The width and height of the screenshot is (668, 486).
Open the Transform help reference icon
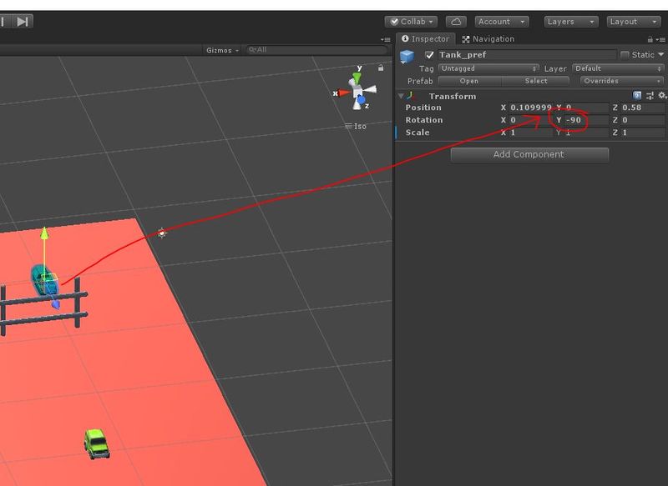[637, 96]
